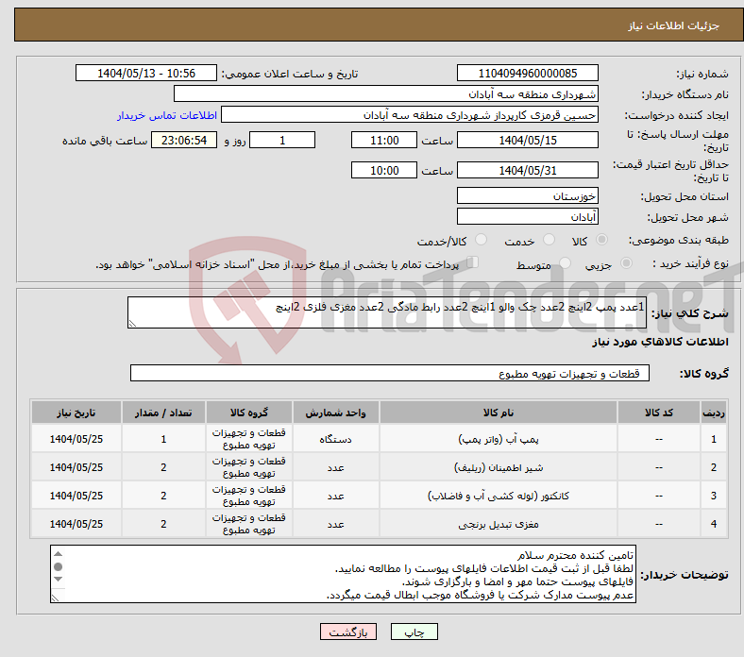This screenshot has width=744, height=657.
Task: Click the buyer notes text area
Action: [x=343, y=574]
